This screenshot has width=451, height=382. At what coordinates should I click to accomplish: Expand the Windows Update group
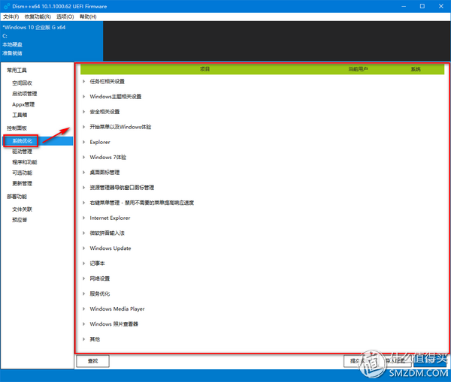(x=83, y=248)
